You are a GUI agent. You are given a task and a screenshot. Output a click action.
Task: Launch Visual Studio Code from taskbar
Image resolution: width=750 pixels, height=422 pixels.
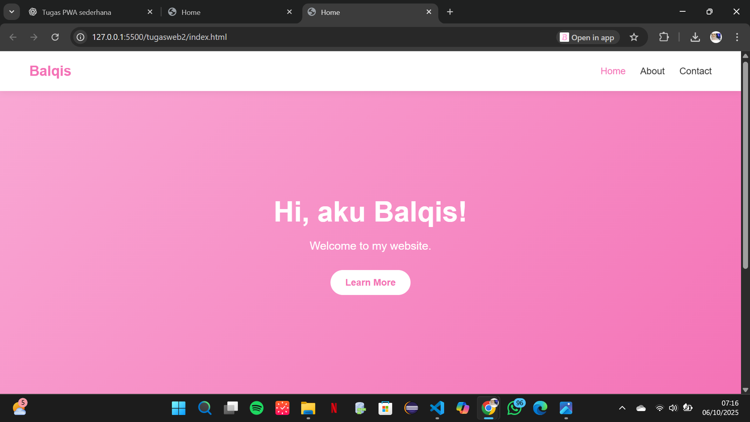(437, 408)
